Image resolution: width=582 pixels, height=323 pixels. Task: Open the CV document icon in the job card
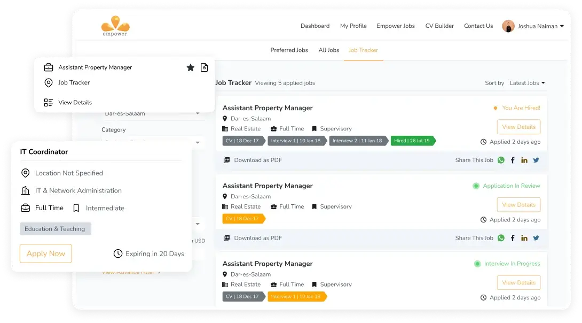204,67
